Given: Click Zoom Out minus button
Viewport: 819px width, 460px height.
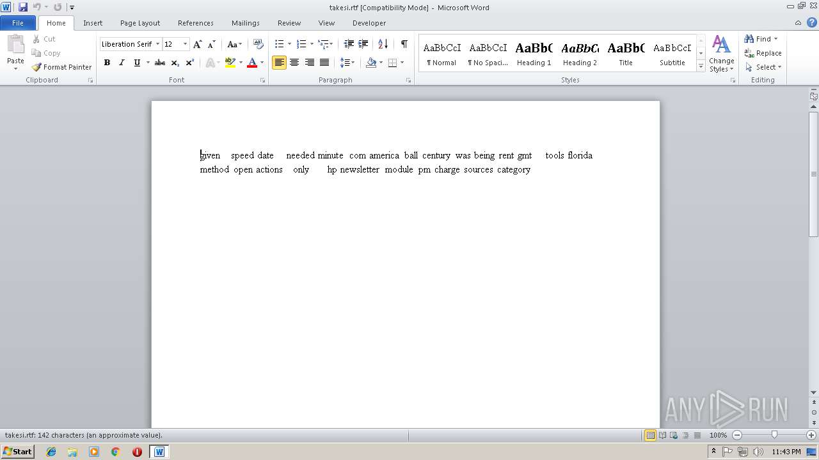Looking at the screenshot, I should point(736,435).
